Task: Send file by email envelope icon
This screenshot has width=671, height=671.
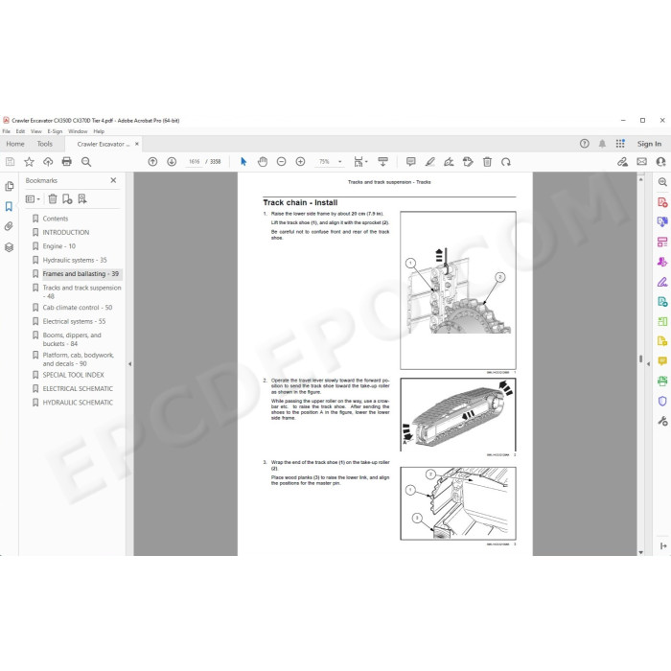Action: tap(641, 162)
